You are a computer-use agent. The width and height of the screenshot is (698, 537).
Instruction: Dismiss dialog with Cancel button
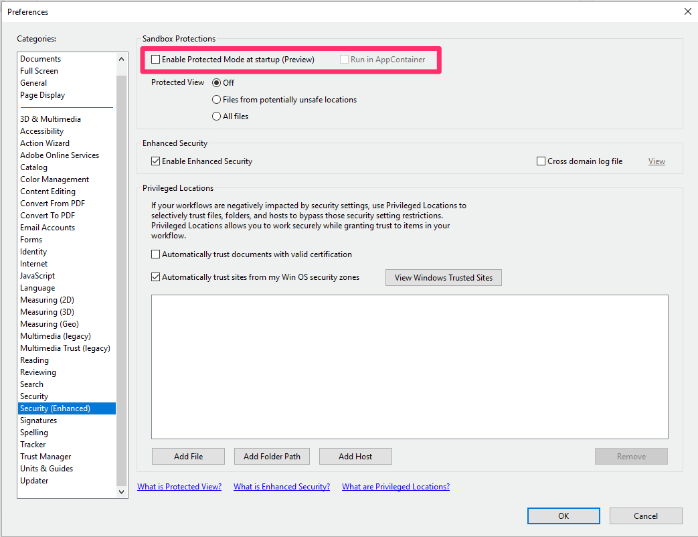[x=646, y=516]
